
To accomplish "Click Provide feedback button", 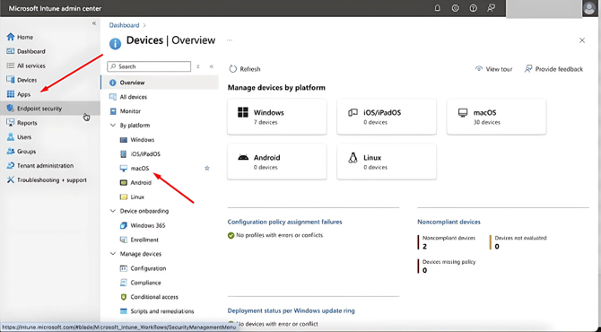I will [553, 69].
